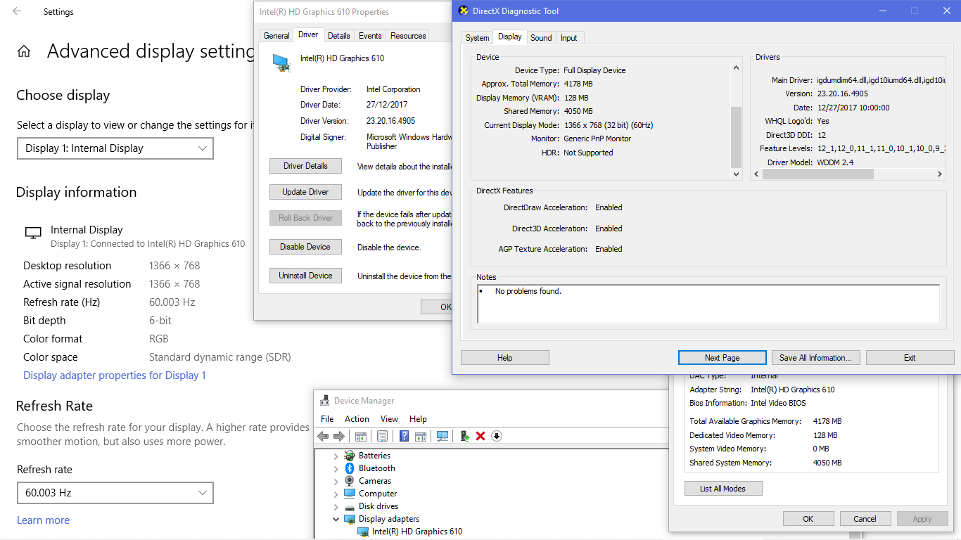961x540 pixels.
Task: Click the Home icon in Settings
Action: point(24,51)
